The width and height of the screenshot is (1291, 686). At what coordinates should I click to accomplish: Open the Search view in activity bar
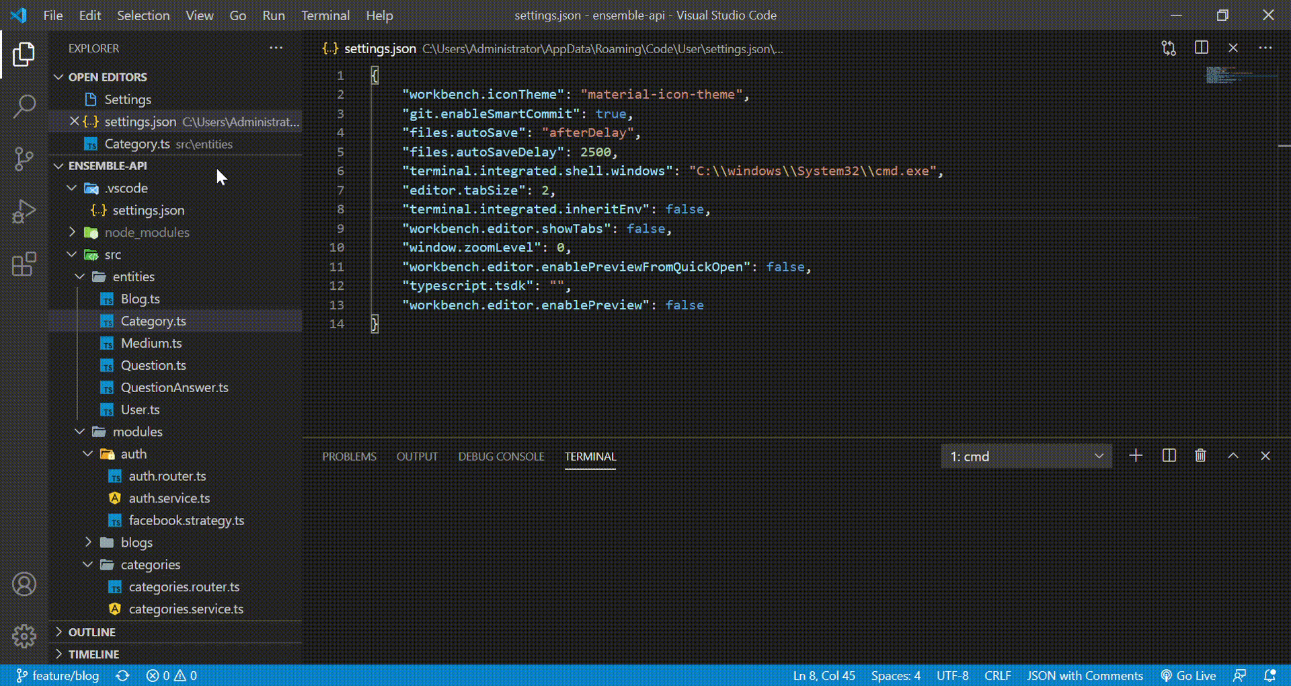pos(24,106)
